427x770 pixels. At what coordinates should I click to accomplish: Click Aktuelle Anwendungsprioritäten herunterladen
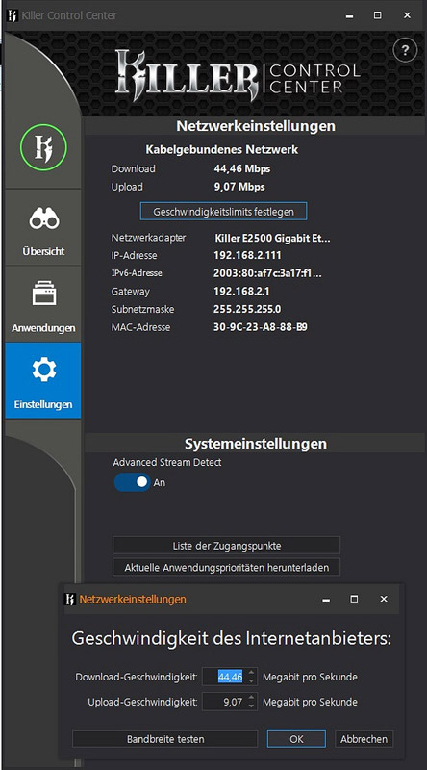(x=226, y=567)
